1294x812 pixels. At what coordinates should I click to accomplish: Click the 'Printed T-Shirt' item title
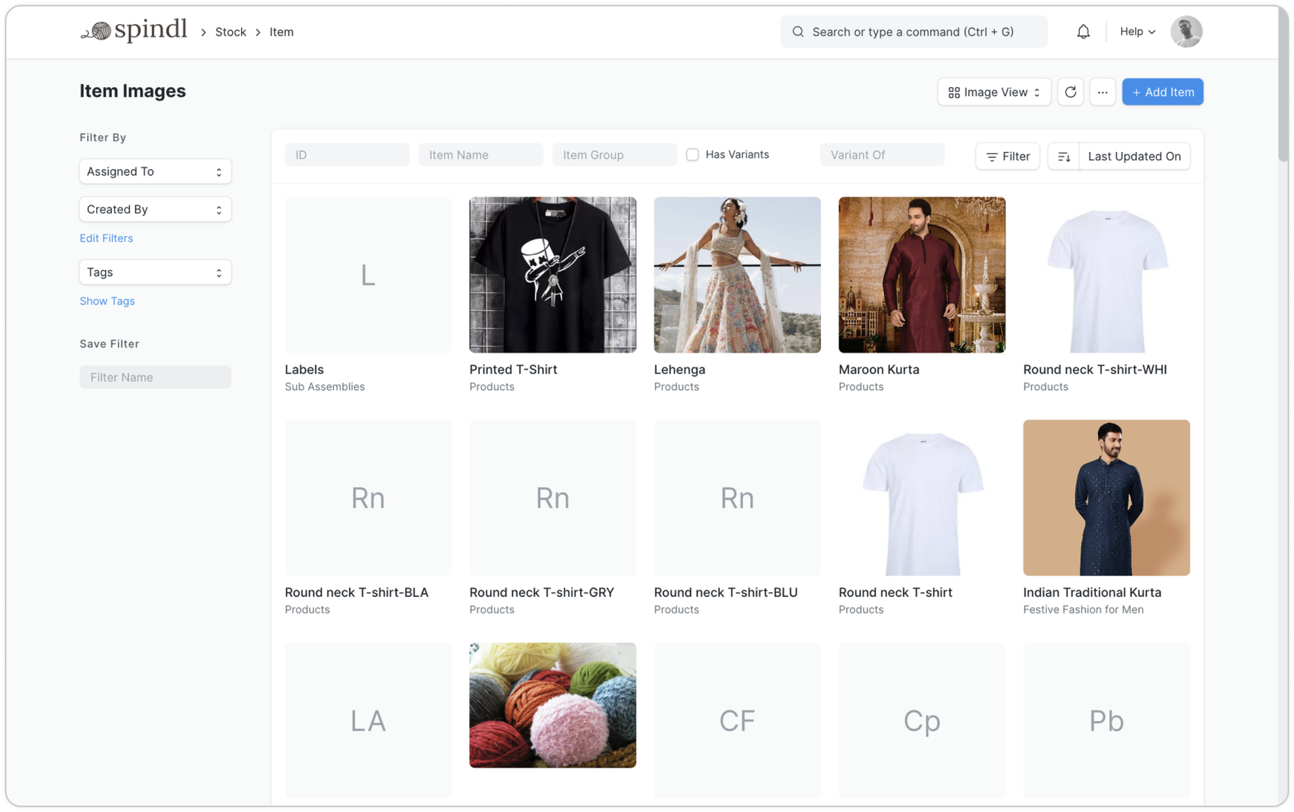[513, 370]
